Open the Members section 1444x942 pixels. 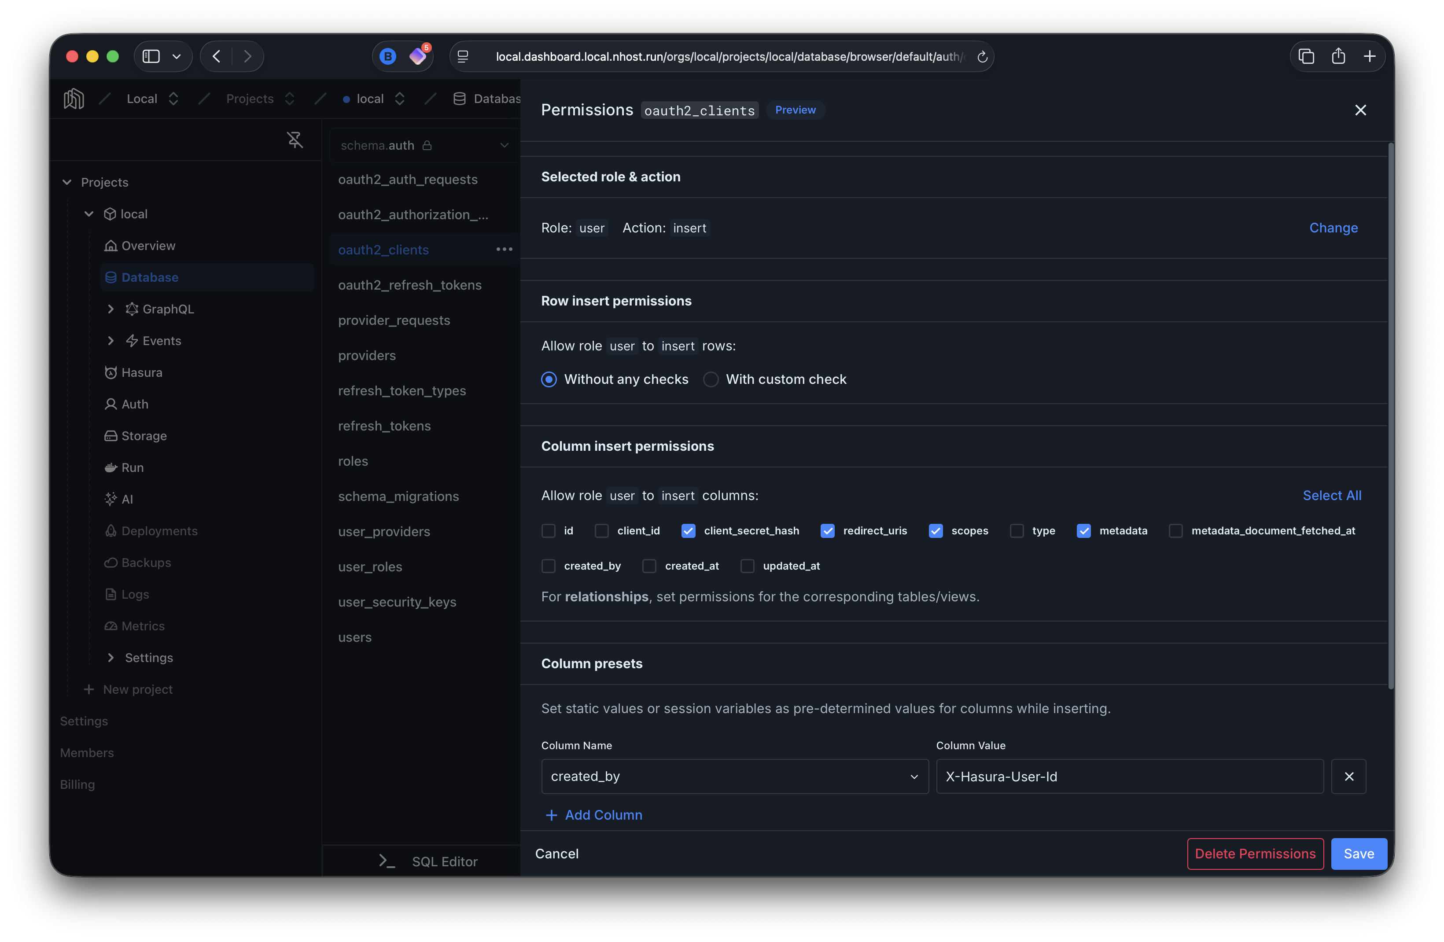(x=87, y=752)
